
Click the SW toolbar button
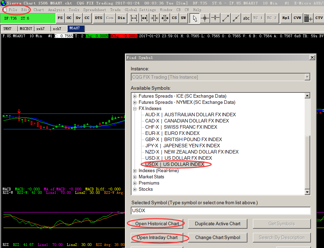coord(183,18)
